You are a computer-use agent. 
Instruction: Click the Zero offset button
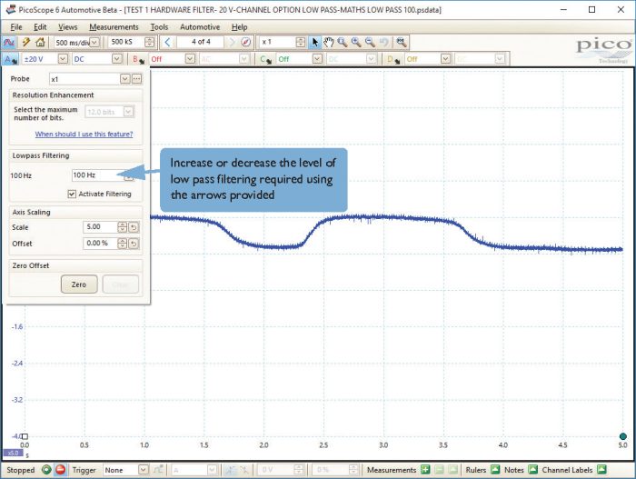pos(79,284)
